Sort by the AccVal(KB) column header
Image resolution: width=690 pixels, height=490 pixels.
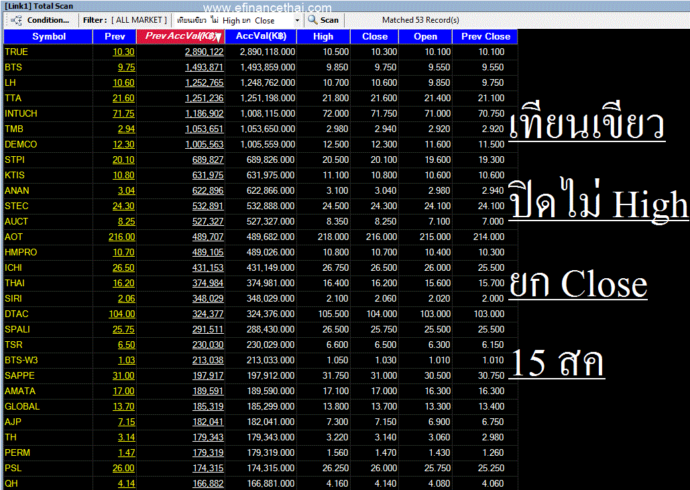coord(261,36)
